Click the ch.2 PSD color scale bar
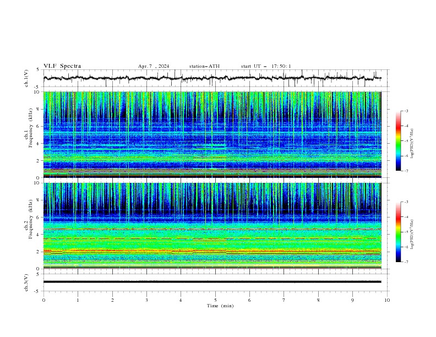436x337 pixels. click(398, 232)
